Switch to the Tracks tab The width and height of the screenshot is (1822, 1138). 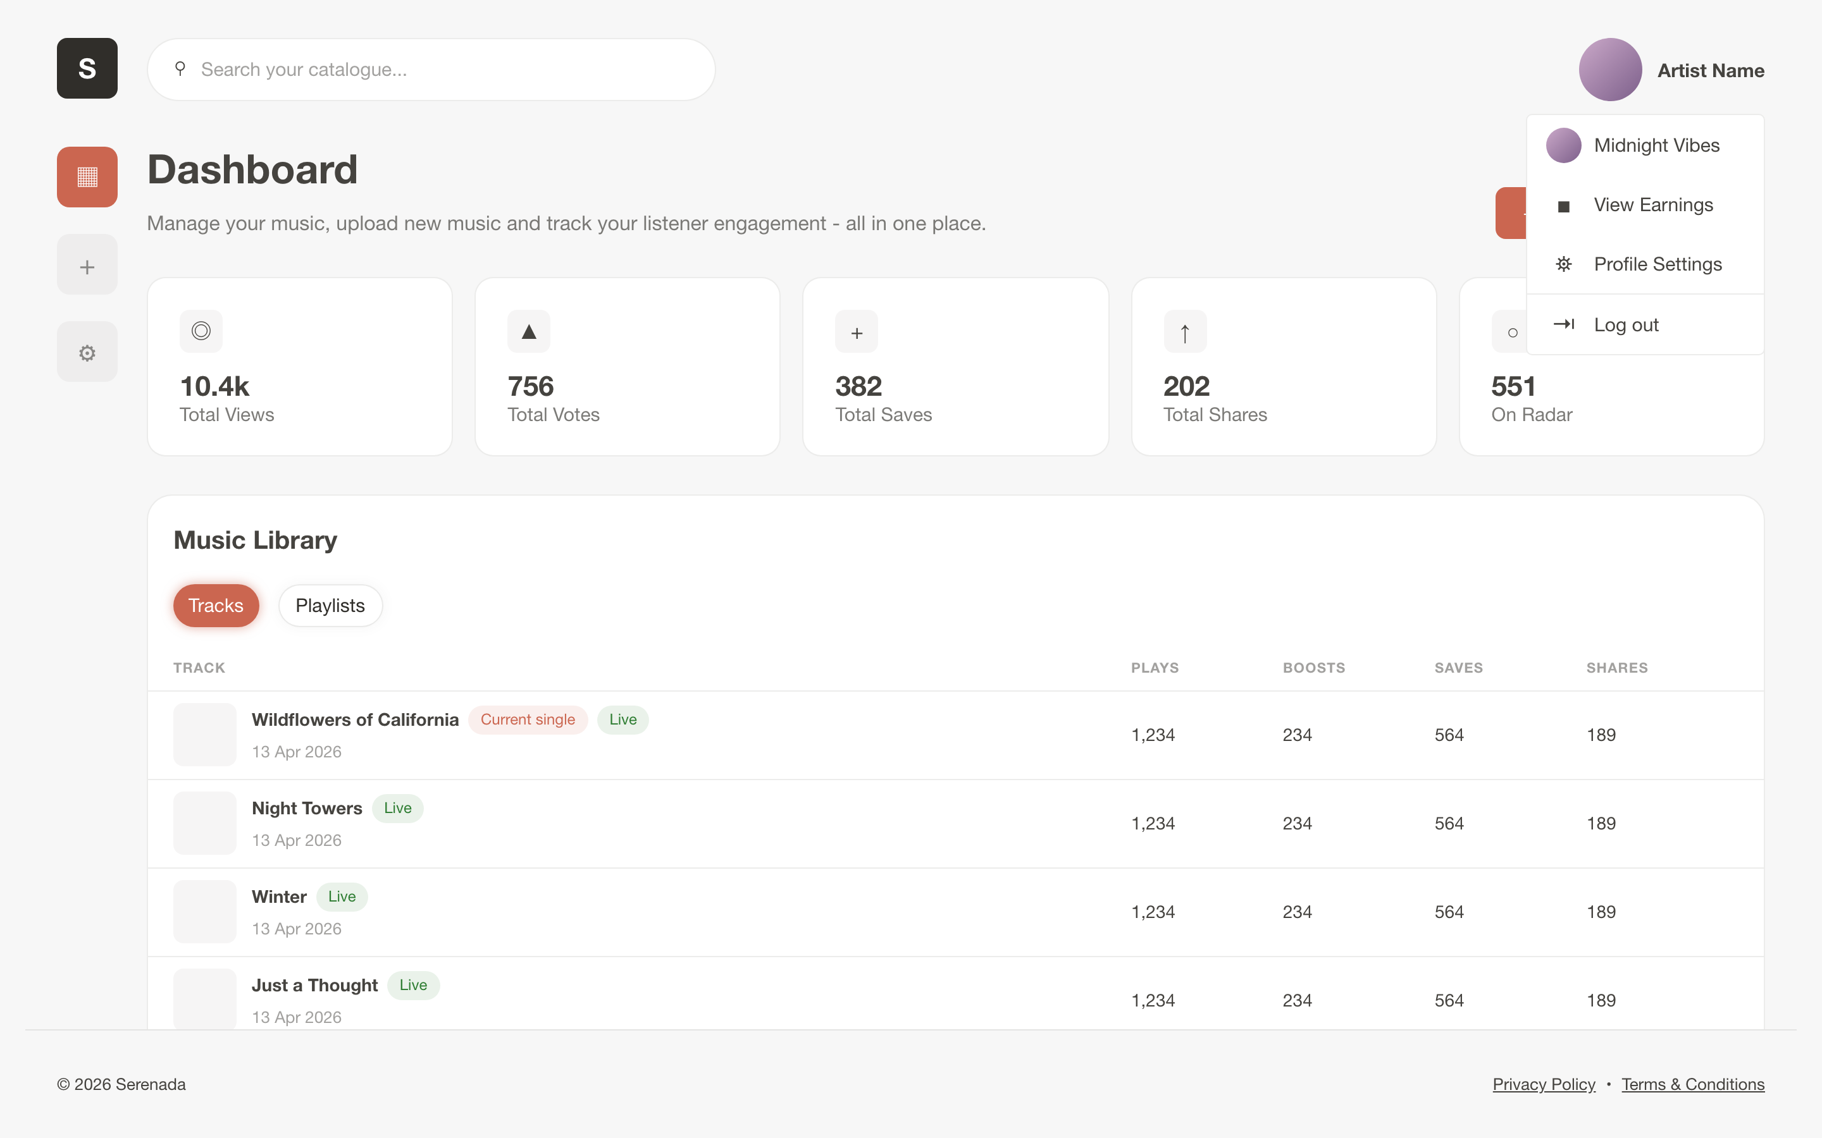[216, 605]
